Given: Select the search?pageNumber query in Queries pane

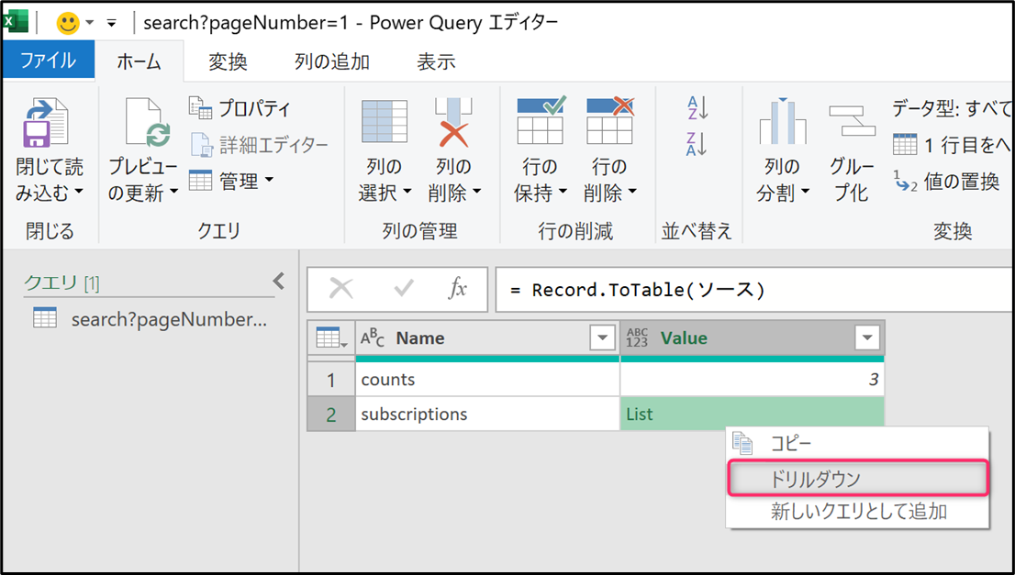Looking at the screenshot, I should pyautogui.click(x=150, y=319).
